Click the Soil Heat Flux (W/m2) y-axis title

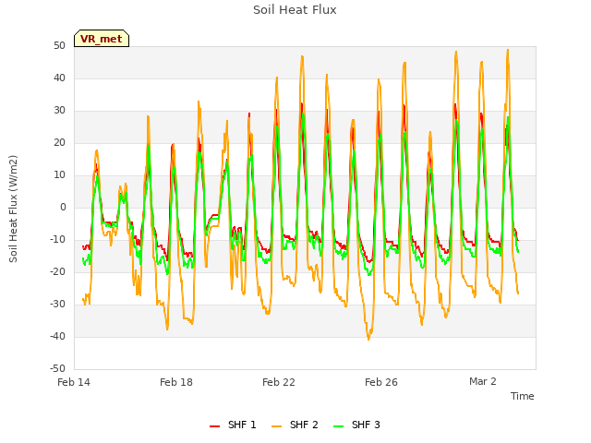pos(13,209)
